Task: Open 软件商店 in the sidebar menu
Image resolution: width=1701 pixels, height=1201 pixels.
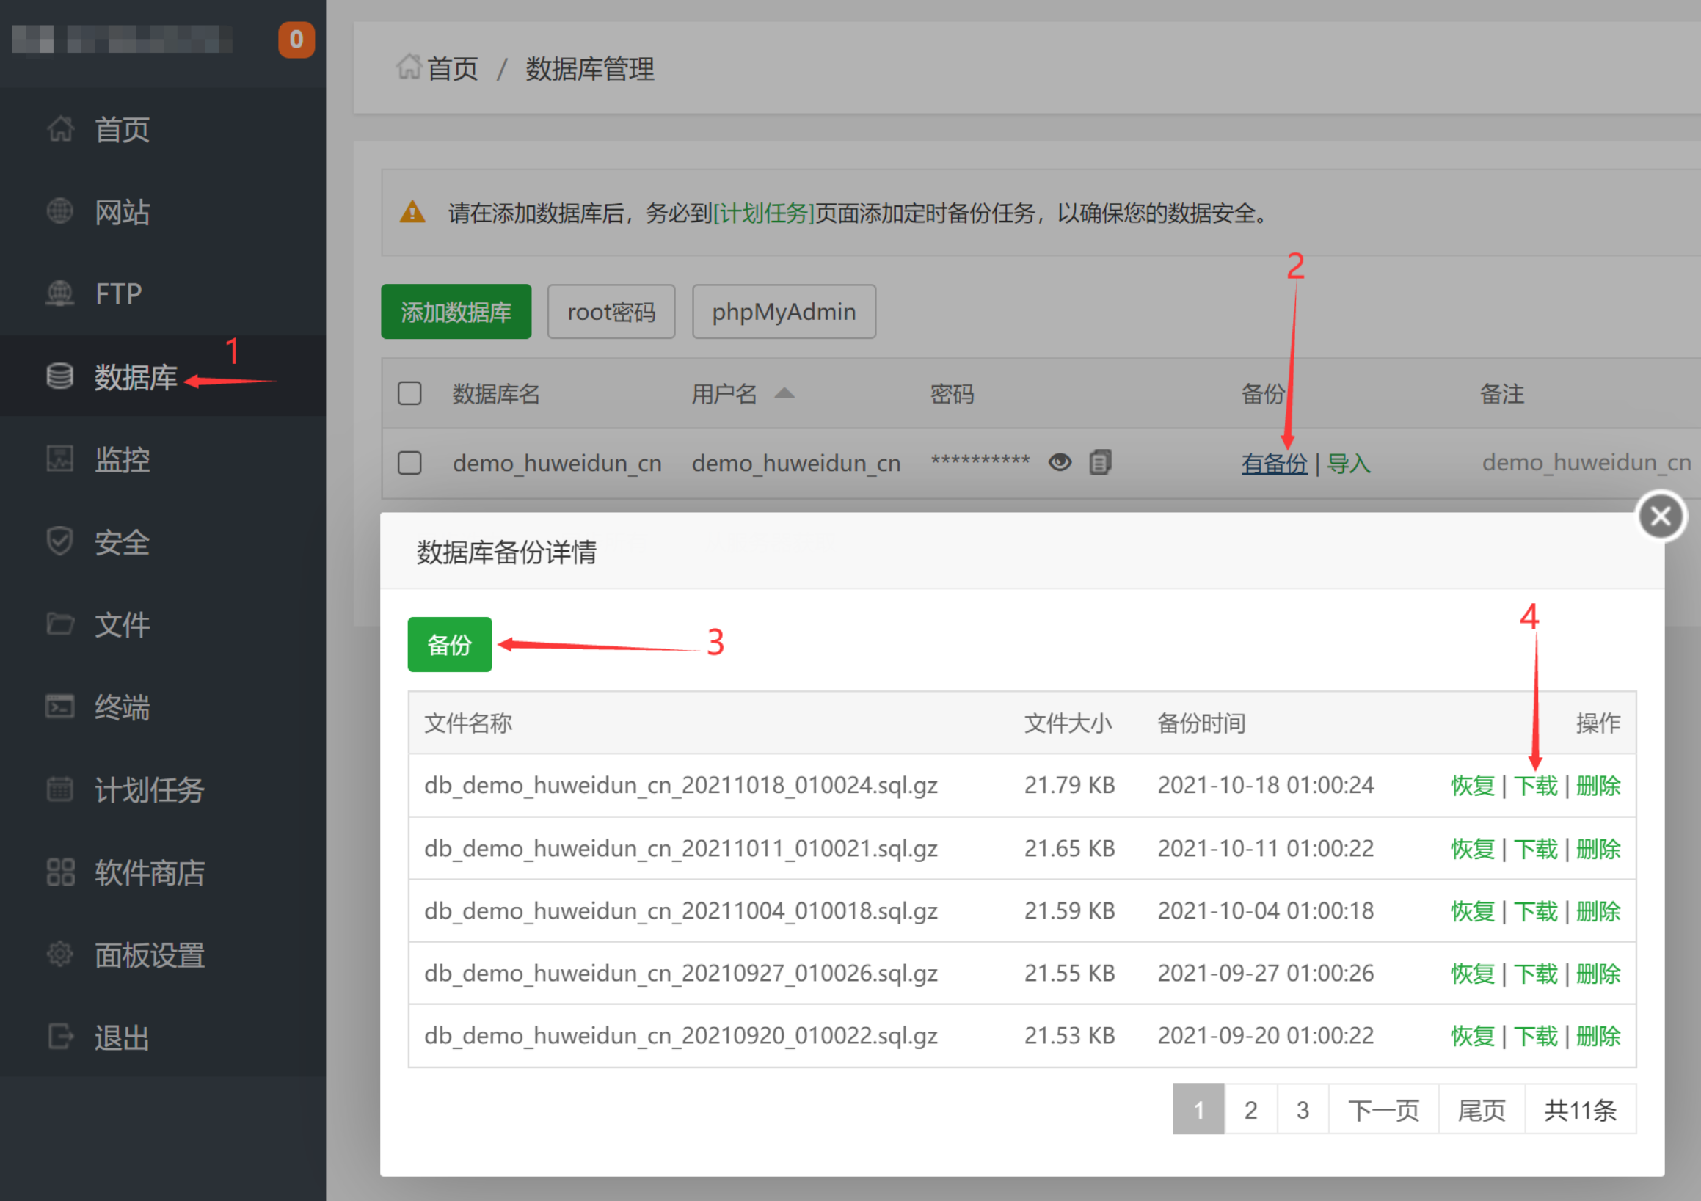Action: pyautogui.click(x=149, y=873)
